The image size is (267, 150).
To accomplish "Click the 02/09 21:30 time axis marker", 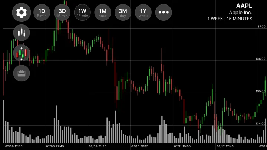I will pos(98,146).
